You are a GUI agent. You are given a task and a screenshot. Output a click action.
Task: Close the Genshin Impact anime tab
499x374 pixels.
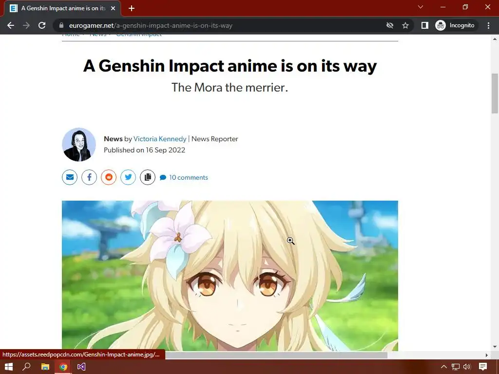(x=113, y=8)
